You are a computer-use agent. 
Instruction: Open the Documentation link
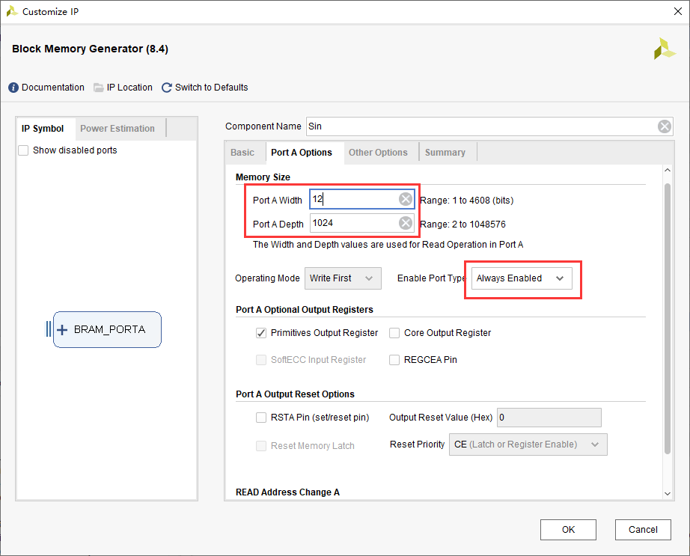[x=53, y=88]
